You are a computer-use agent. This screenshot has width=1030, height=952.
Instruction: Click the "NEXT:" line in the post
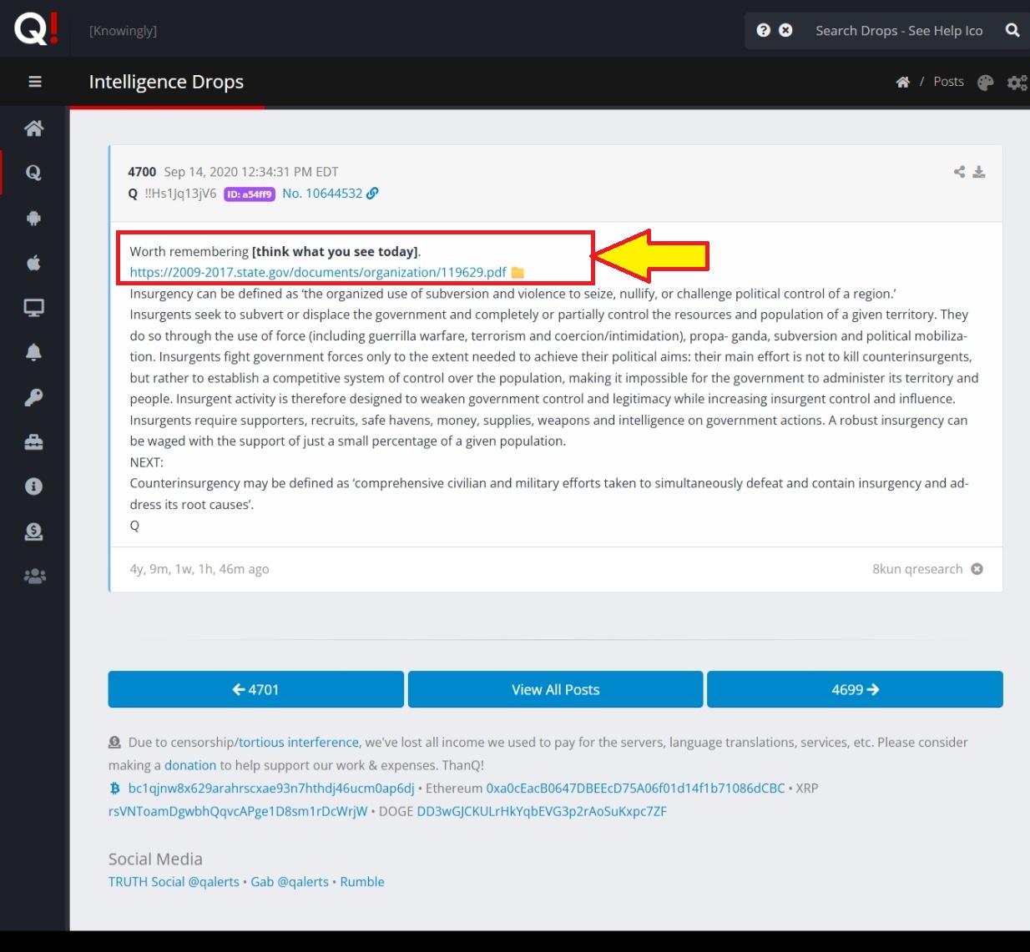(147, 462)
